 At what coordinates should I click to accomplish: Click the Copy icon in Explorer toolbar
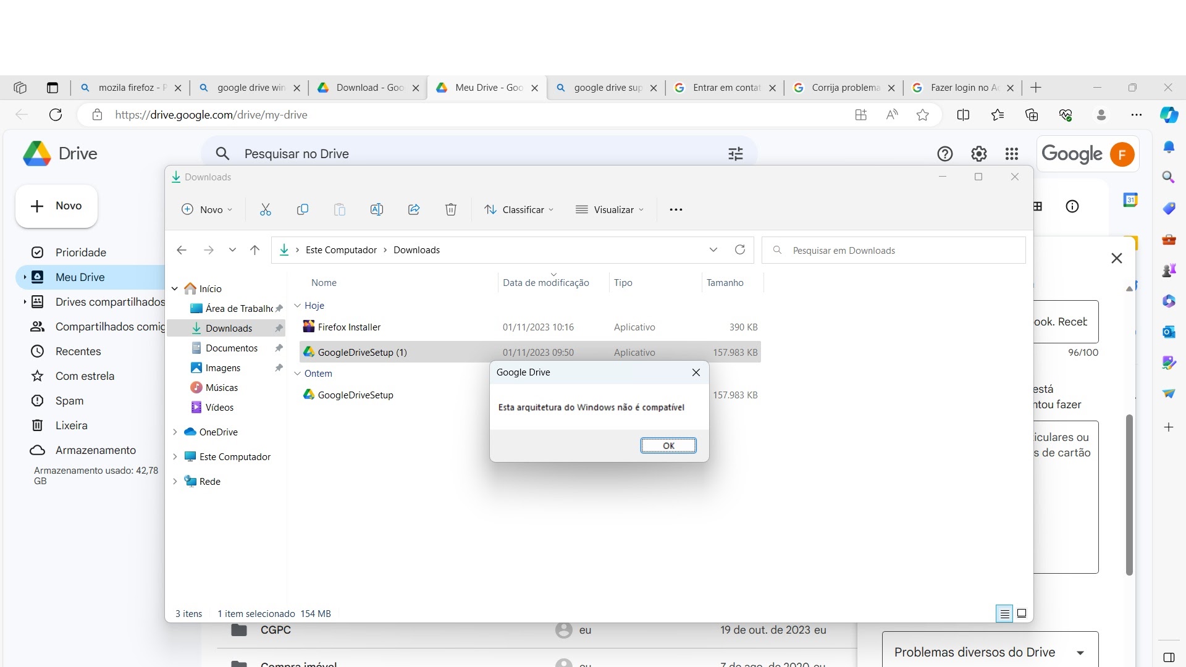click(x=303, y=210)
